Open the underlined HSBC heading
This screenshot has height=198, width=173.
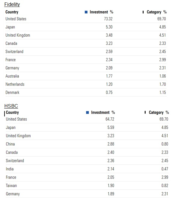11,106
